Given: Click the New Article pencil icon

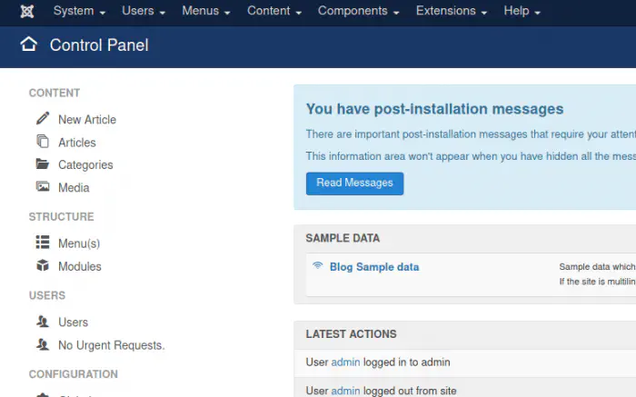Looking at the screenshot, I should tap(43, 119).
